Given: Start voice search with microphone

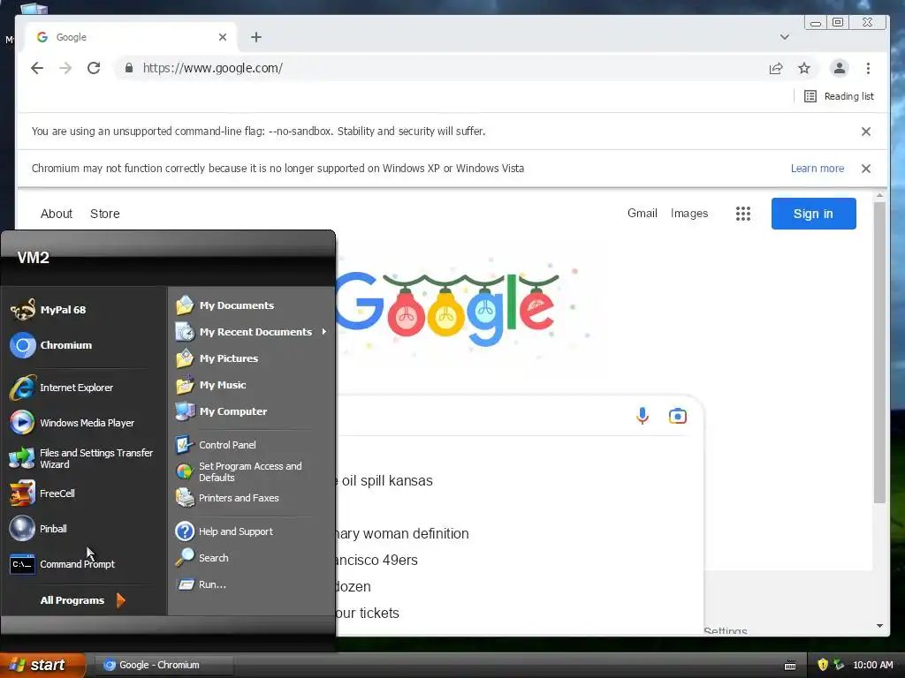Looking at the screenshot, I should (x=643, y=416).
